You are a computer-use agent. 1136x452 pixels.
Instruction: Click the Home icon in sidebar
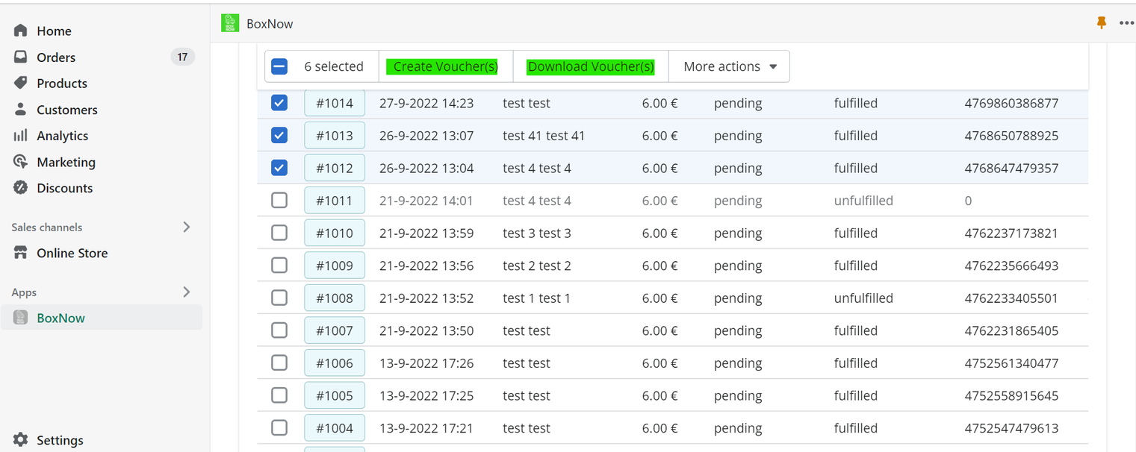point(21,31)
